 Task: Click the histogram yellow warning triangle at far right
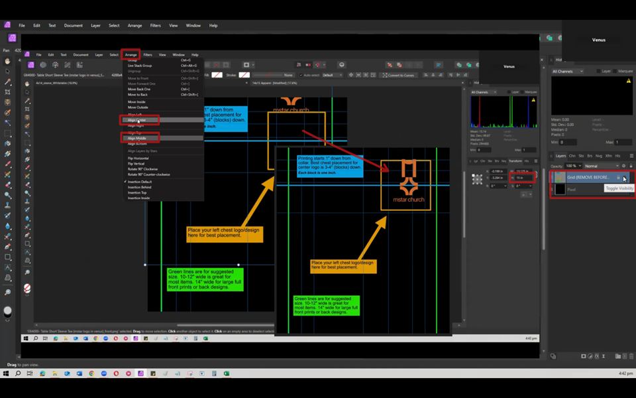pos(629,81)
